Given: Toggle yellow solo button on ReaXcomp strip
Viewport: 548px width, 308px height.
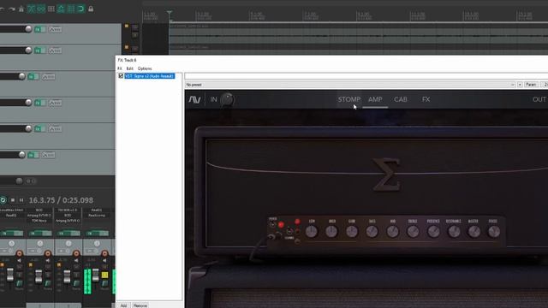Looking at the screenshot, I should click(x=104, y=275).
